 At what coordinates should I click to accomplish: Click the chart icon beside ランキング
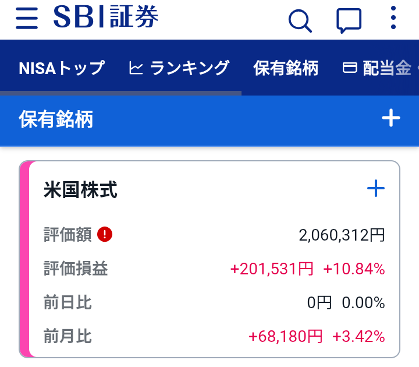point(136,68)
